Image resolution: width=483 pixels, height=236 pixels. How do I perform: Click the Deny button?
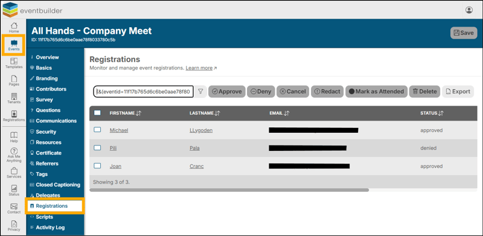coord(261,92)
